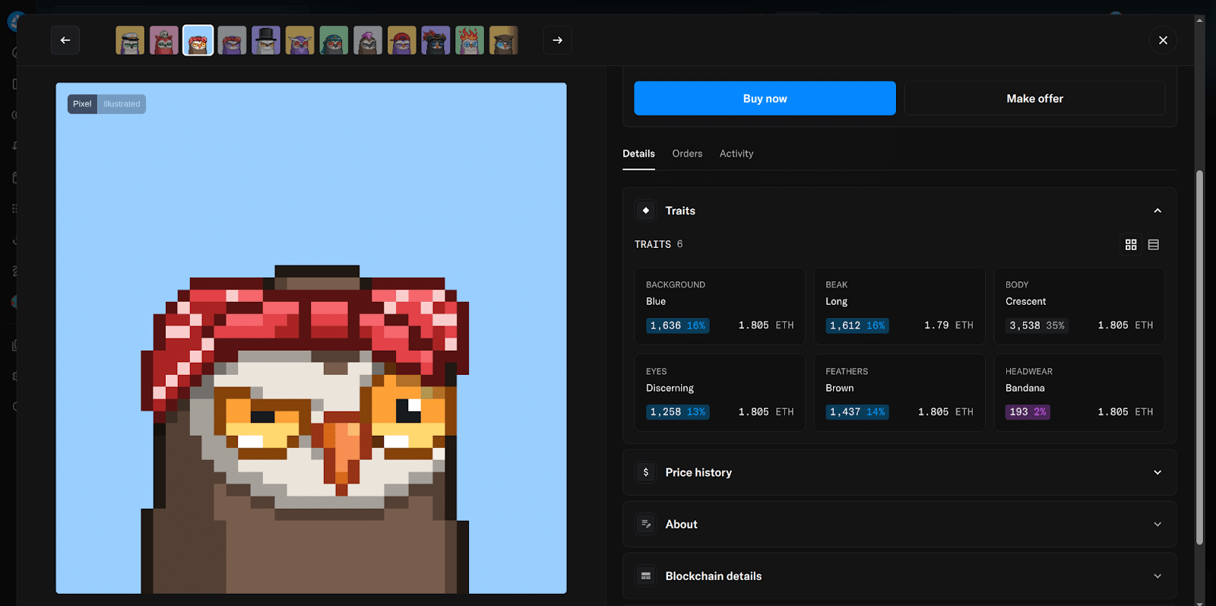Click the notes icon beside About
Screen dimensions: 1216x606
click(646, 524)
